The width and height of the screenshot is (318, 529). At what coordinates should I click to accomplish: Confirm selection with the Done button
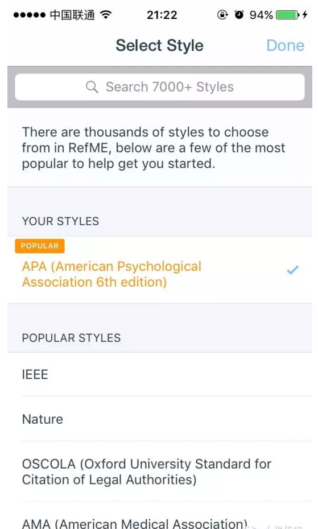[x=285, y=46]
